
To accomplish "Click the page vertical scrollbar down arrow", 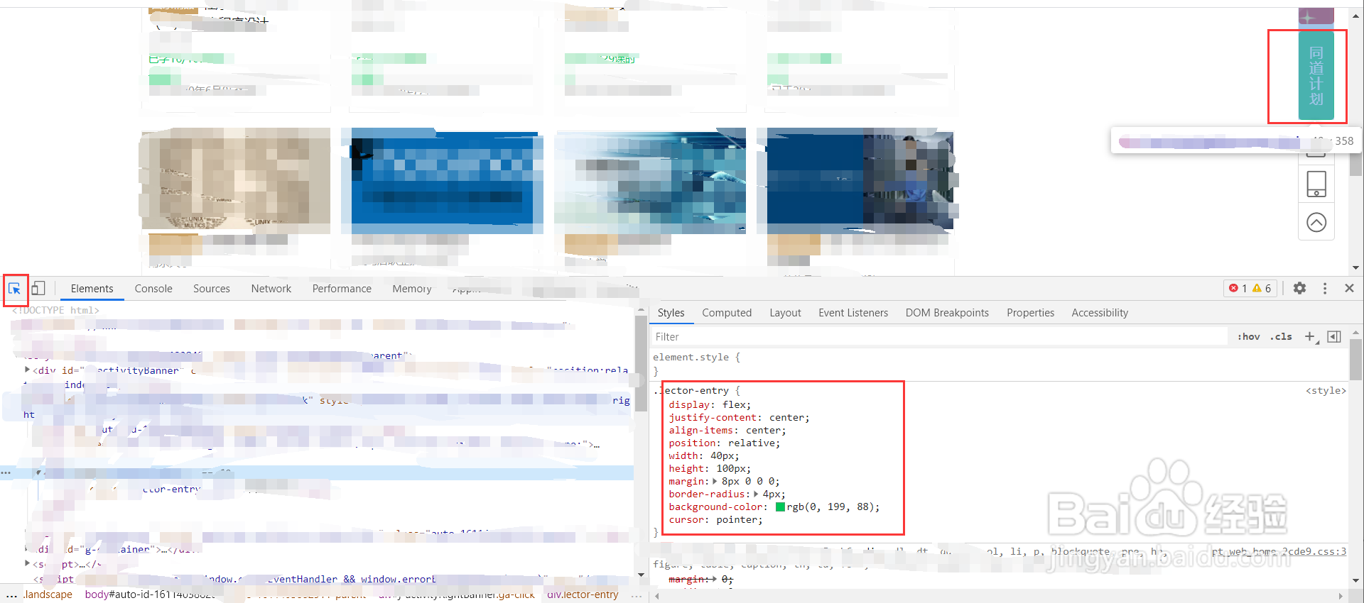I will (x=1356, y=267).
